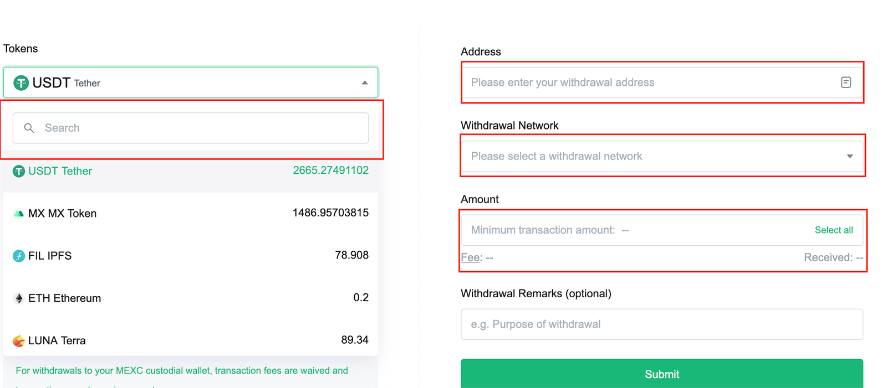Click the Select all amount link
The height and width of the screenshot is (388, 887).
833,230
